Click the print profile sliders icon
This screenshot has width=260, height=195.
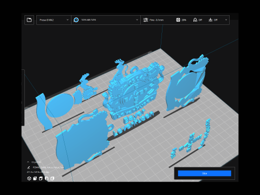[x=146, y=20]
